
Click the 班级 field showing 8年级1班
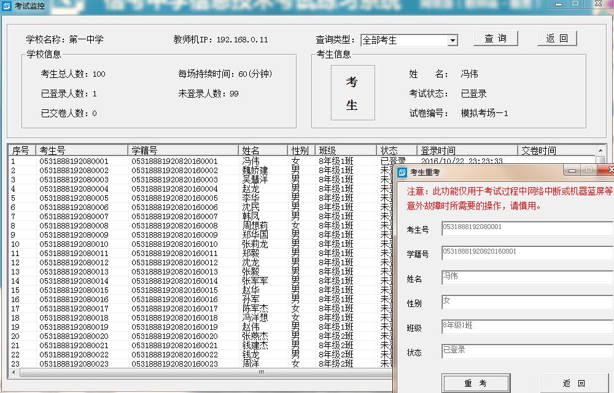pos(527,327)
